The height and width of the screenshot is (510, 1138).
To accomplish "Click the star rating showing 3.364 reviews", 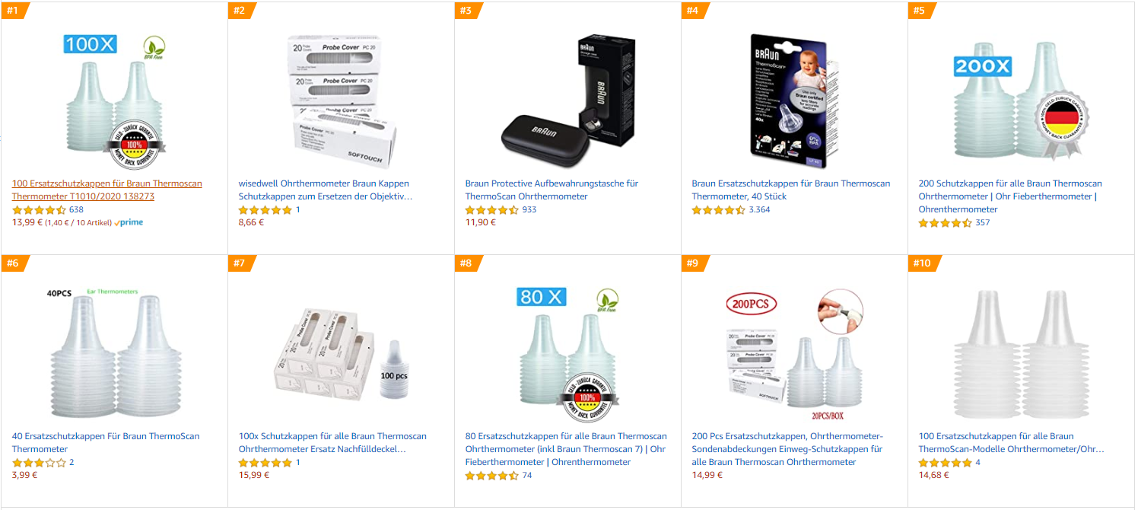I will click(719, 209).
